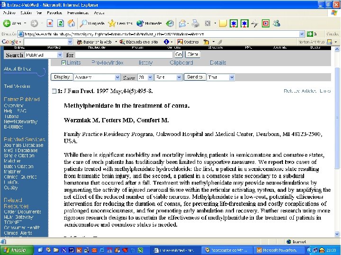Open the Home page house icon
The image size is (341, 255).
tap(71, 24)
